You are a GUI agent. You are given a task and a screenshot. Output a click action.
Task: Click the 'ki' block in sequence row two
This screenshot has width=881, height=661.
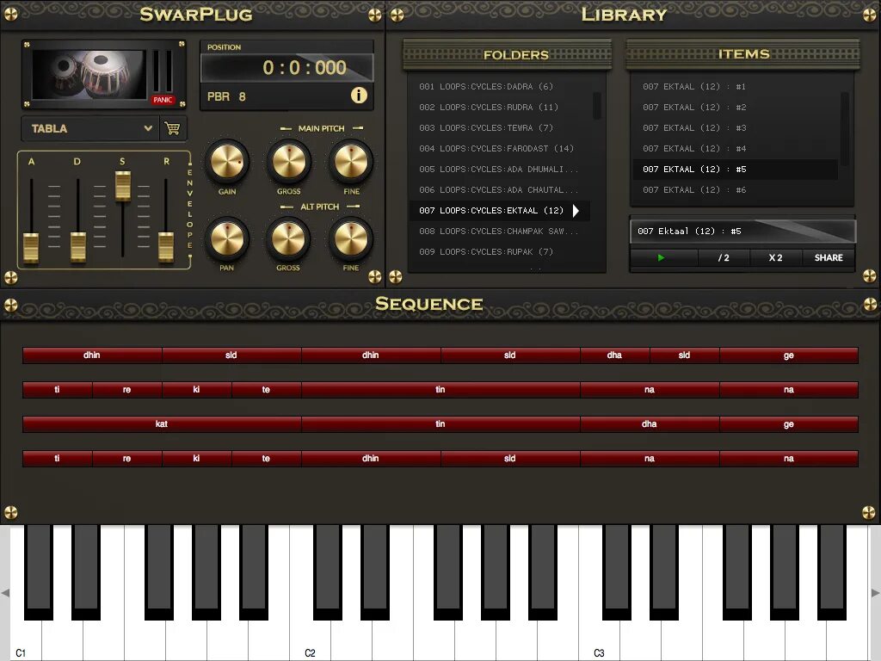(197, 390)
